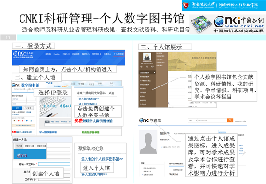Click the 蔡振华,欢迎您 greeting text
266x184 pixels.
(x=91, y=149)
